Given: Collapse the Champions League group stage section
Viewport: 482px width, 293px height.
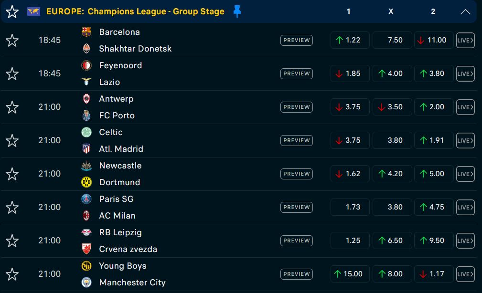Looking at the screenshot, I should click(x=465, y=12).
